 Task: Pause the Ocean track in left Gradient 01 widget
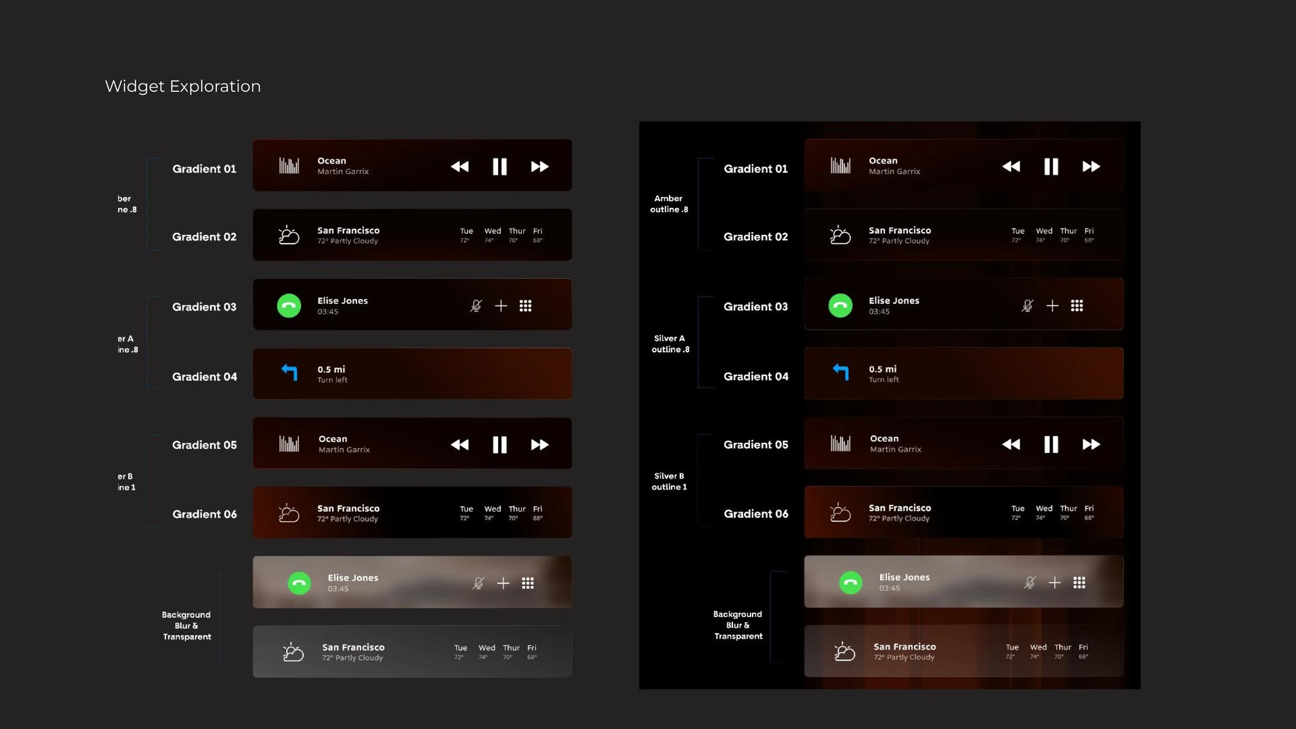tap(499, 166)
